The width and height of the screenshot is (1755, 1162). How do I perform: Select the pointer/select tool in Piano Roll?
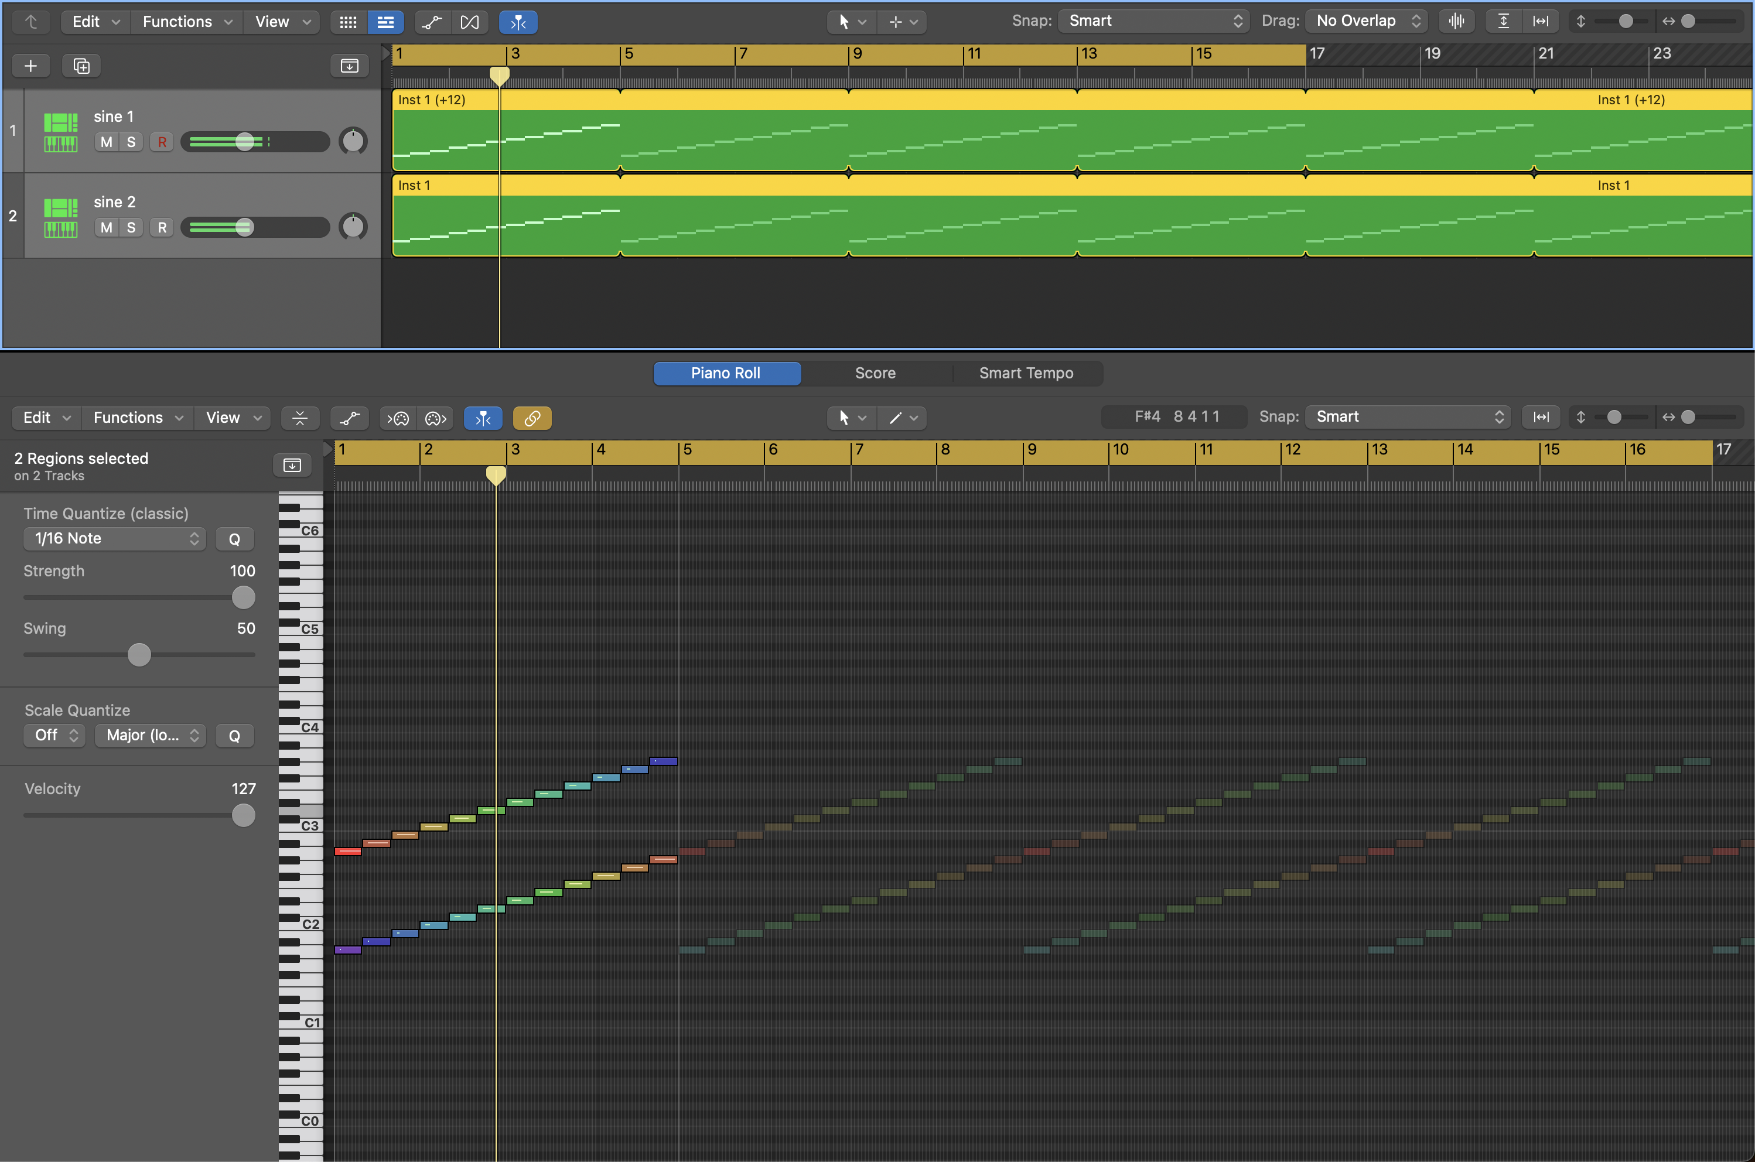(x=845, y=418)
